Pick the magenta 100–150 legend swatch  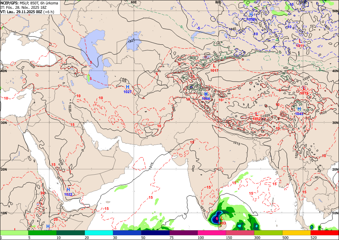[212, 233]
